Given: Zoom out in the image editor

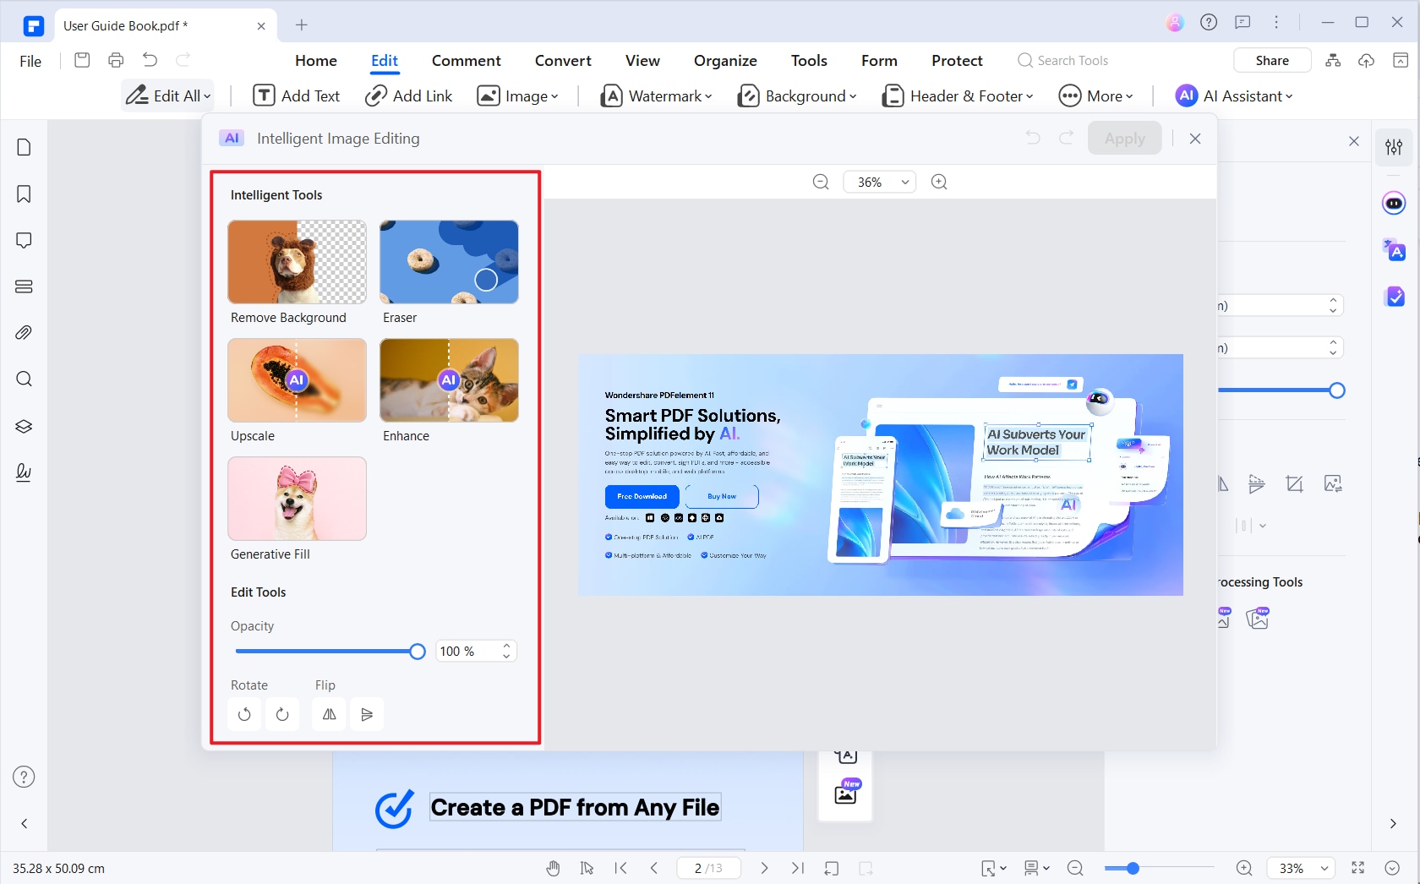Looking at the screenshot, I should pyautogui.click(x=821, y=182).
